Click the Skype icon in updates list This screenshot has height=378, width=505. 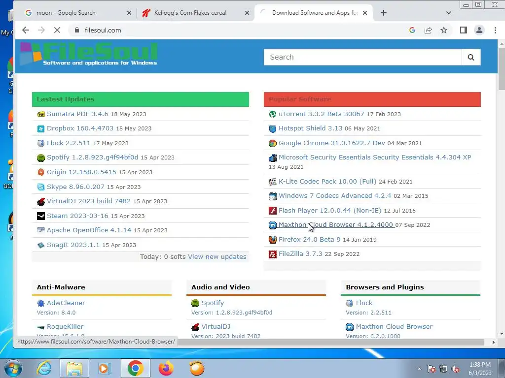41,187
